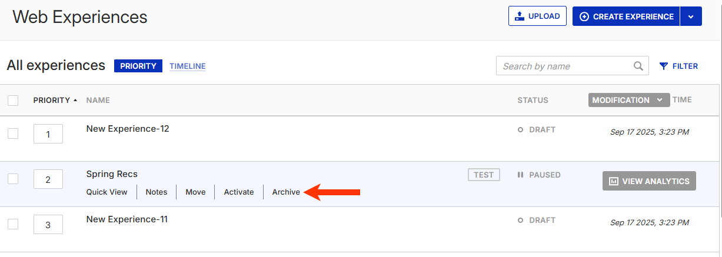722x257 pixels.
Task: Click the draft status circle for New Experience-12
Action: [x=520, y=129]
